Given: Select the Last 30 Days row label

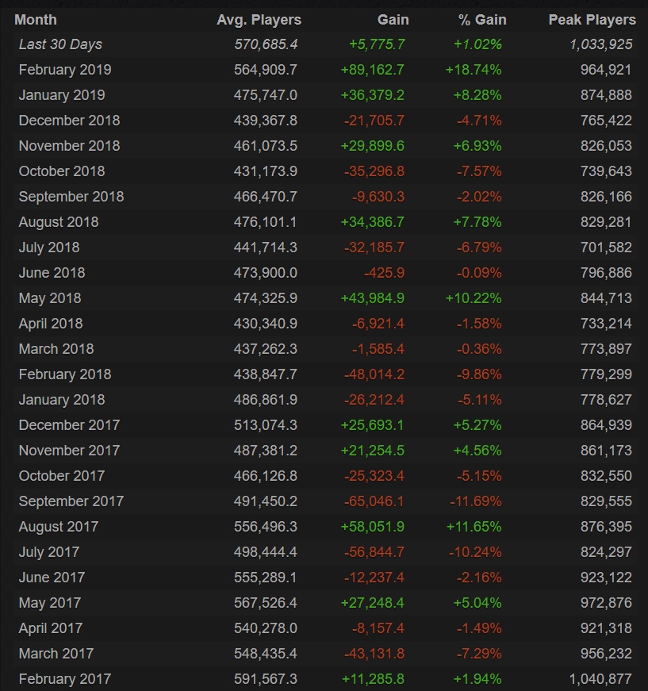Looking at the screenshot, I should pos(60,44).
